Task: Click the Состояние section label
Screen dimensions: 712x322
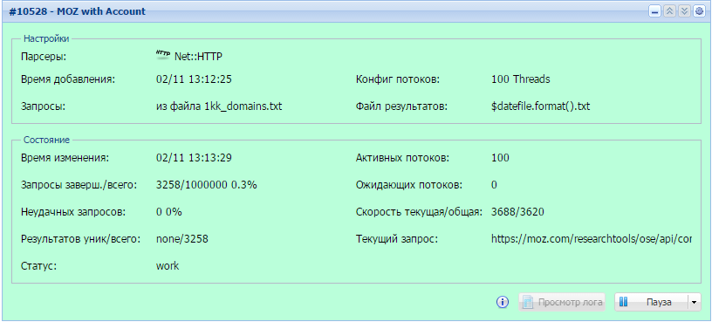Action: [46, 140]
